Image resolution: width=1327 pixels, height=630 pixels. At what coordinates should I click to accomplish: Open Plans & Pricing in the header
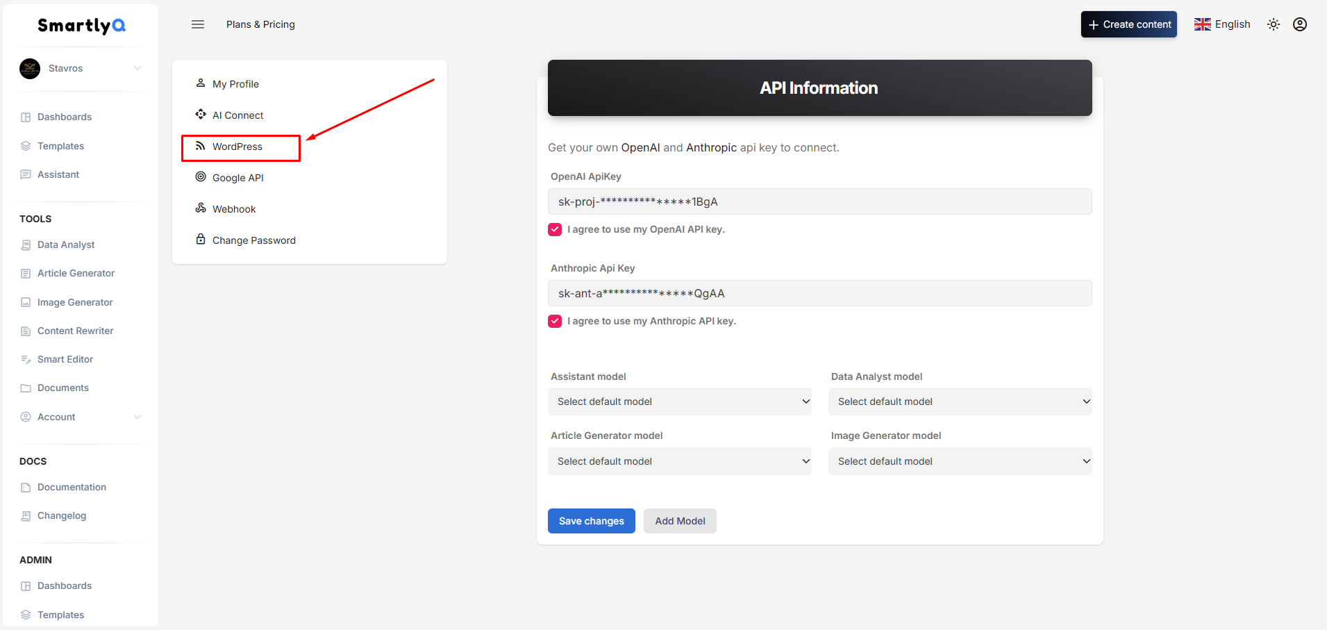click(x=260, y=24)
